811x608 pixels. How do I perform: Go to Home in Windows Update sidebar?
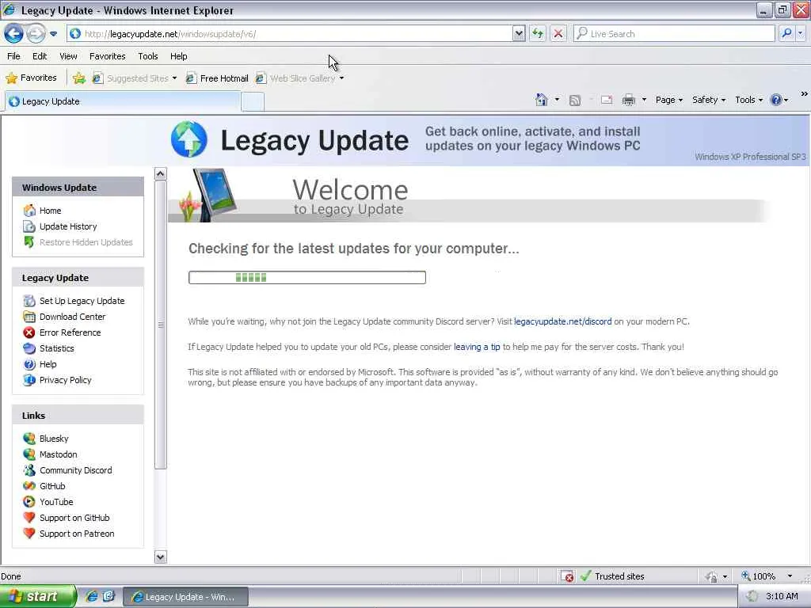50,211
